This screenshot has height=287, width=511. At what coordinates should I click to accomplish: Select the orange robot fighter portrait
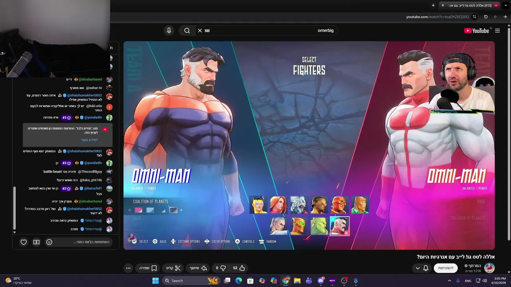pos(299,226)
